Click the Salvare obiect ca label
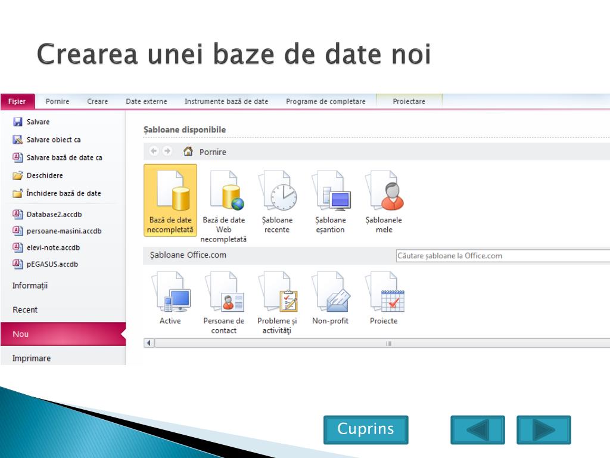Image resolution: width=610 pixels, height=458 pixels. click(x=54, y=140)
